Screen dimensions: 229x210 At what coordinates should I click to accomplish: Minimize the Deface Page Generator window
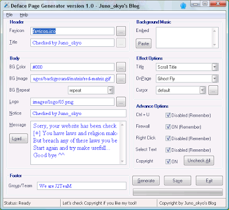coord(195,4)
